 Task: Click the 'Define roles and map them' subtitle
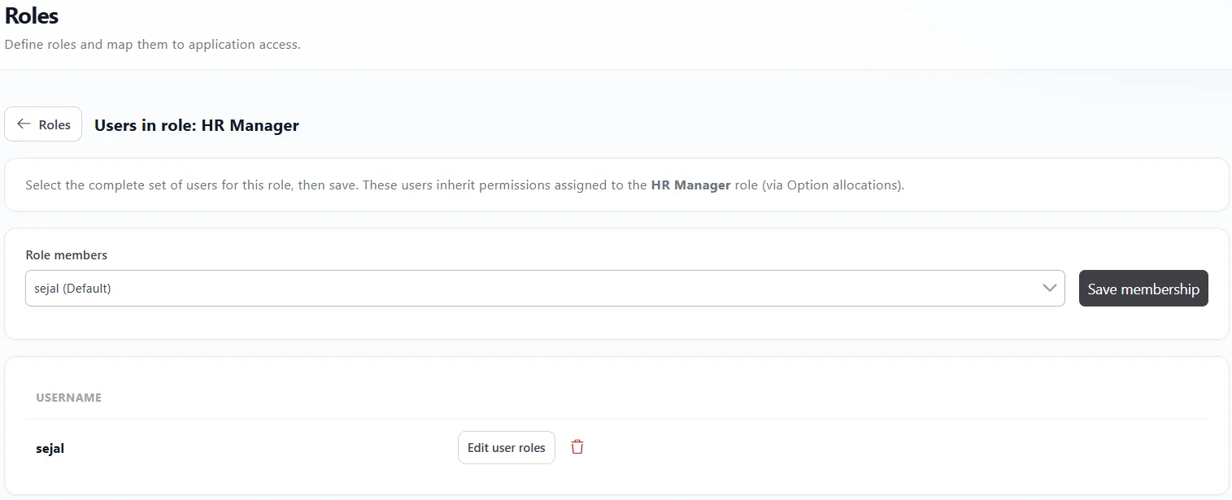(153, 45)
